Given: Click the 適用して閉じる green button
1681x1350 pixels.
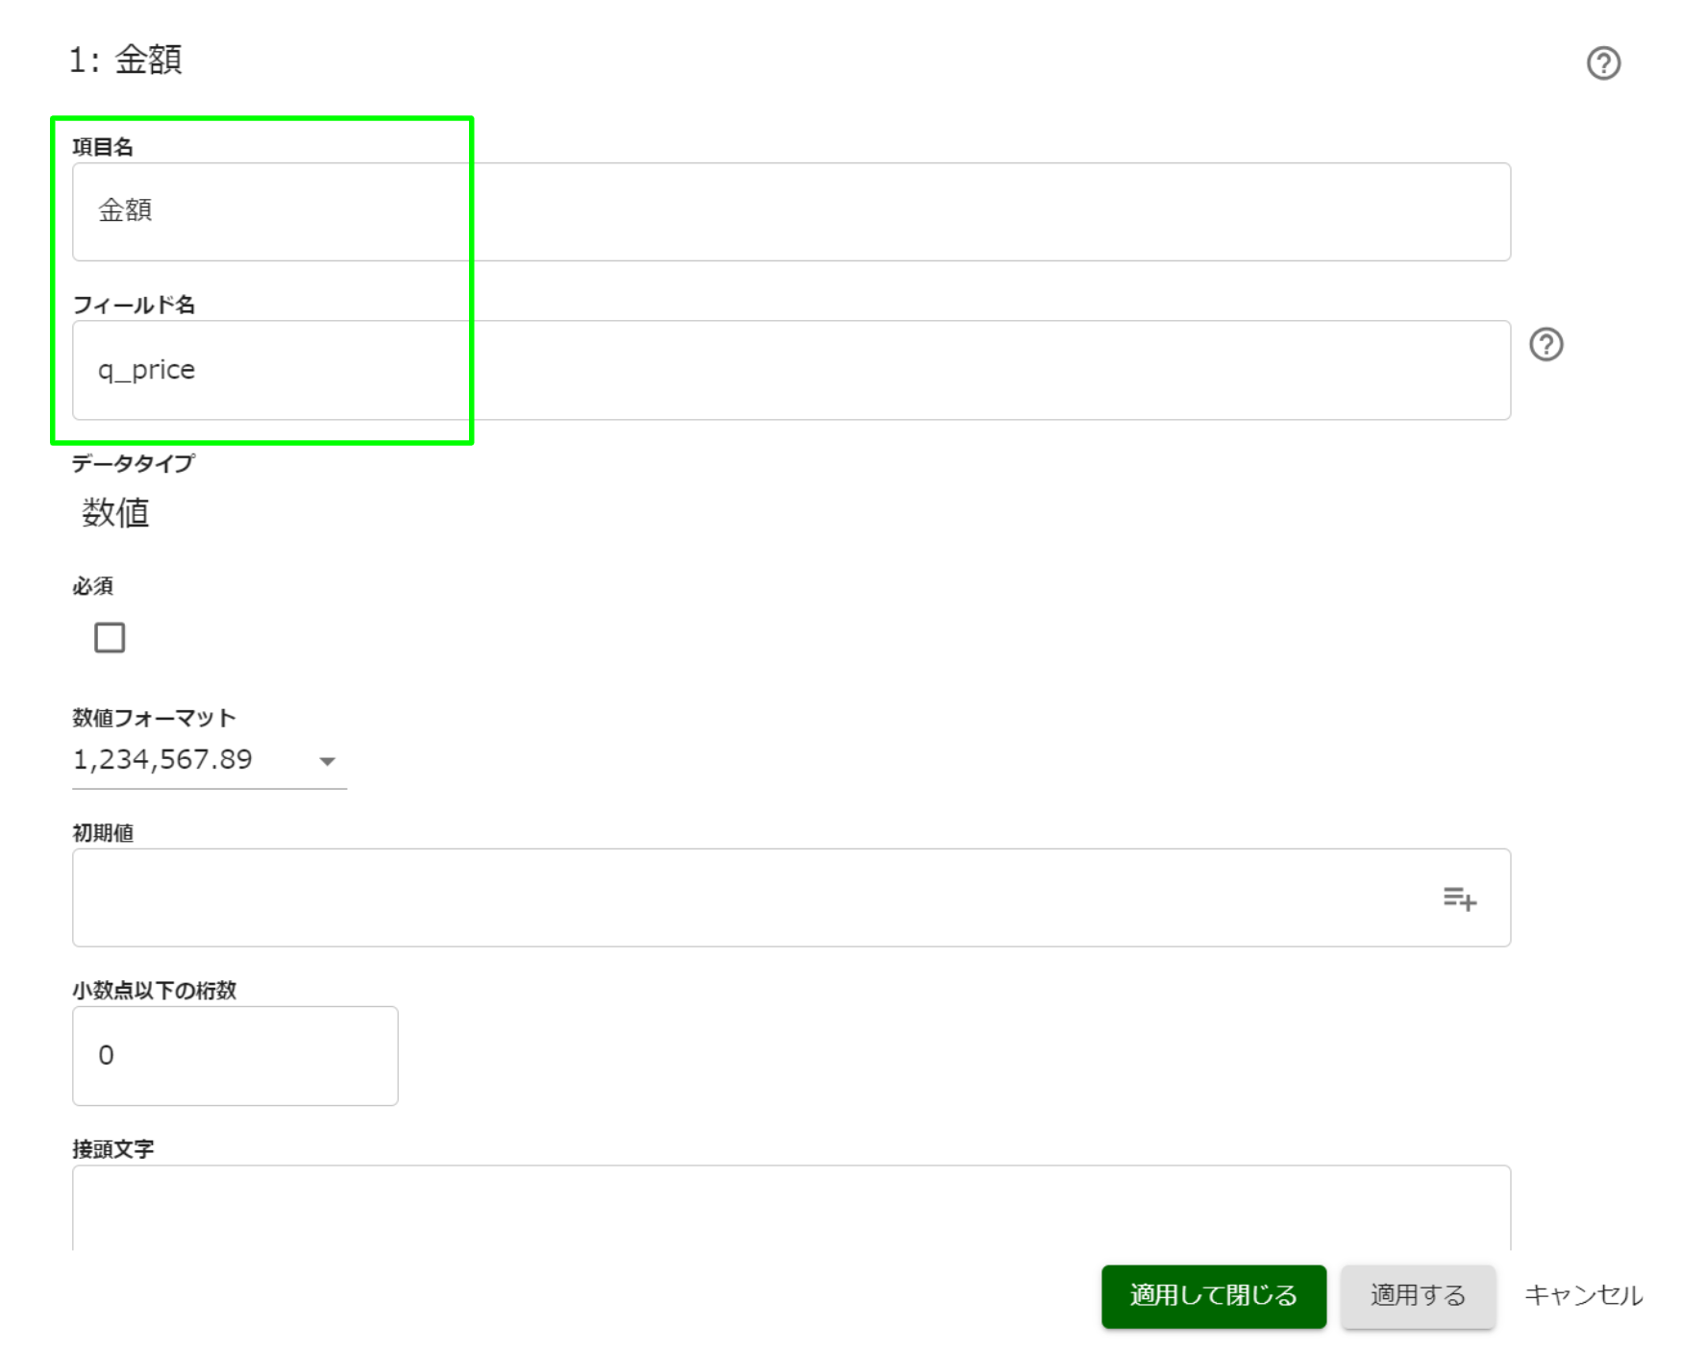Looking at the screenshot, I should 1213,1295.
